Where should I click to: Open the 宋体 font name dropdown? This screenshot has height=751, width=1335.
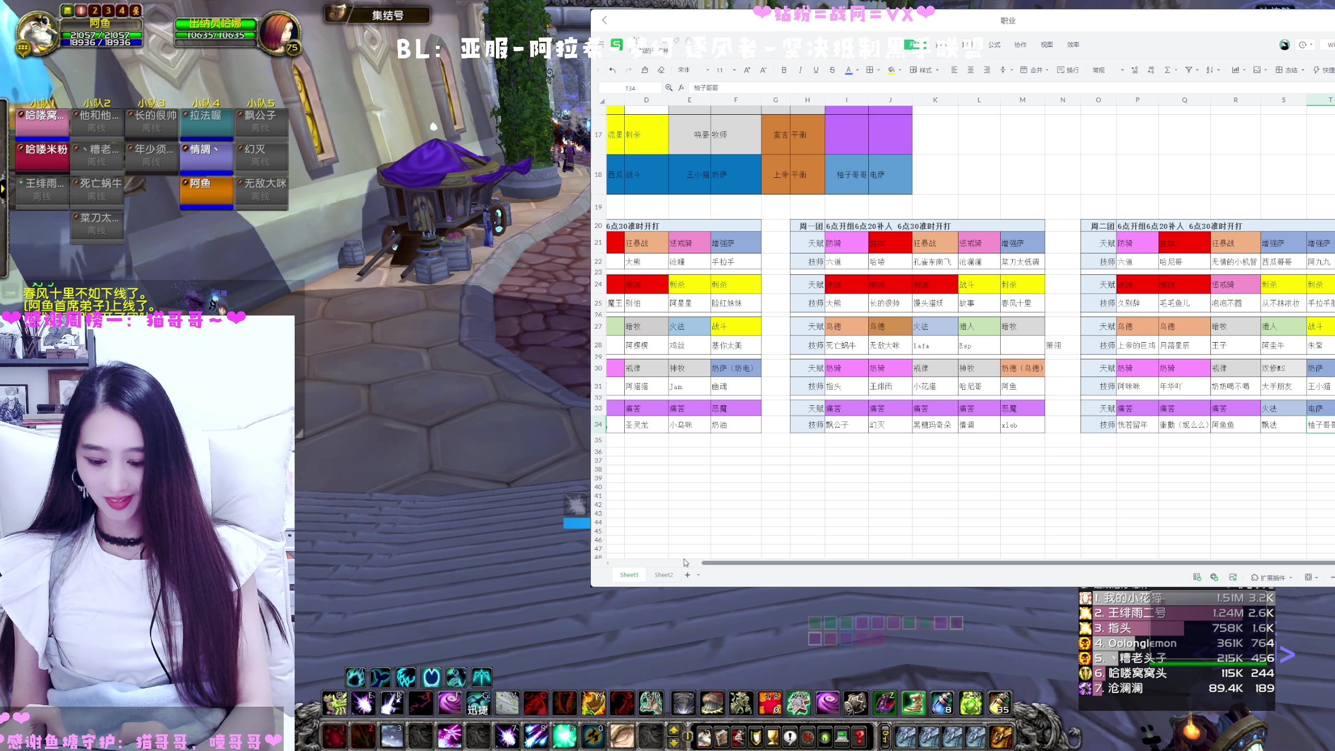pos(694,70)
